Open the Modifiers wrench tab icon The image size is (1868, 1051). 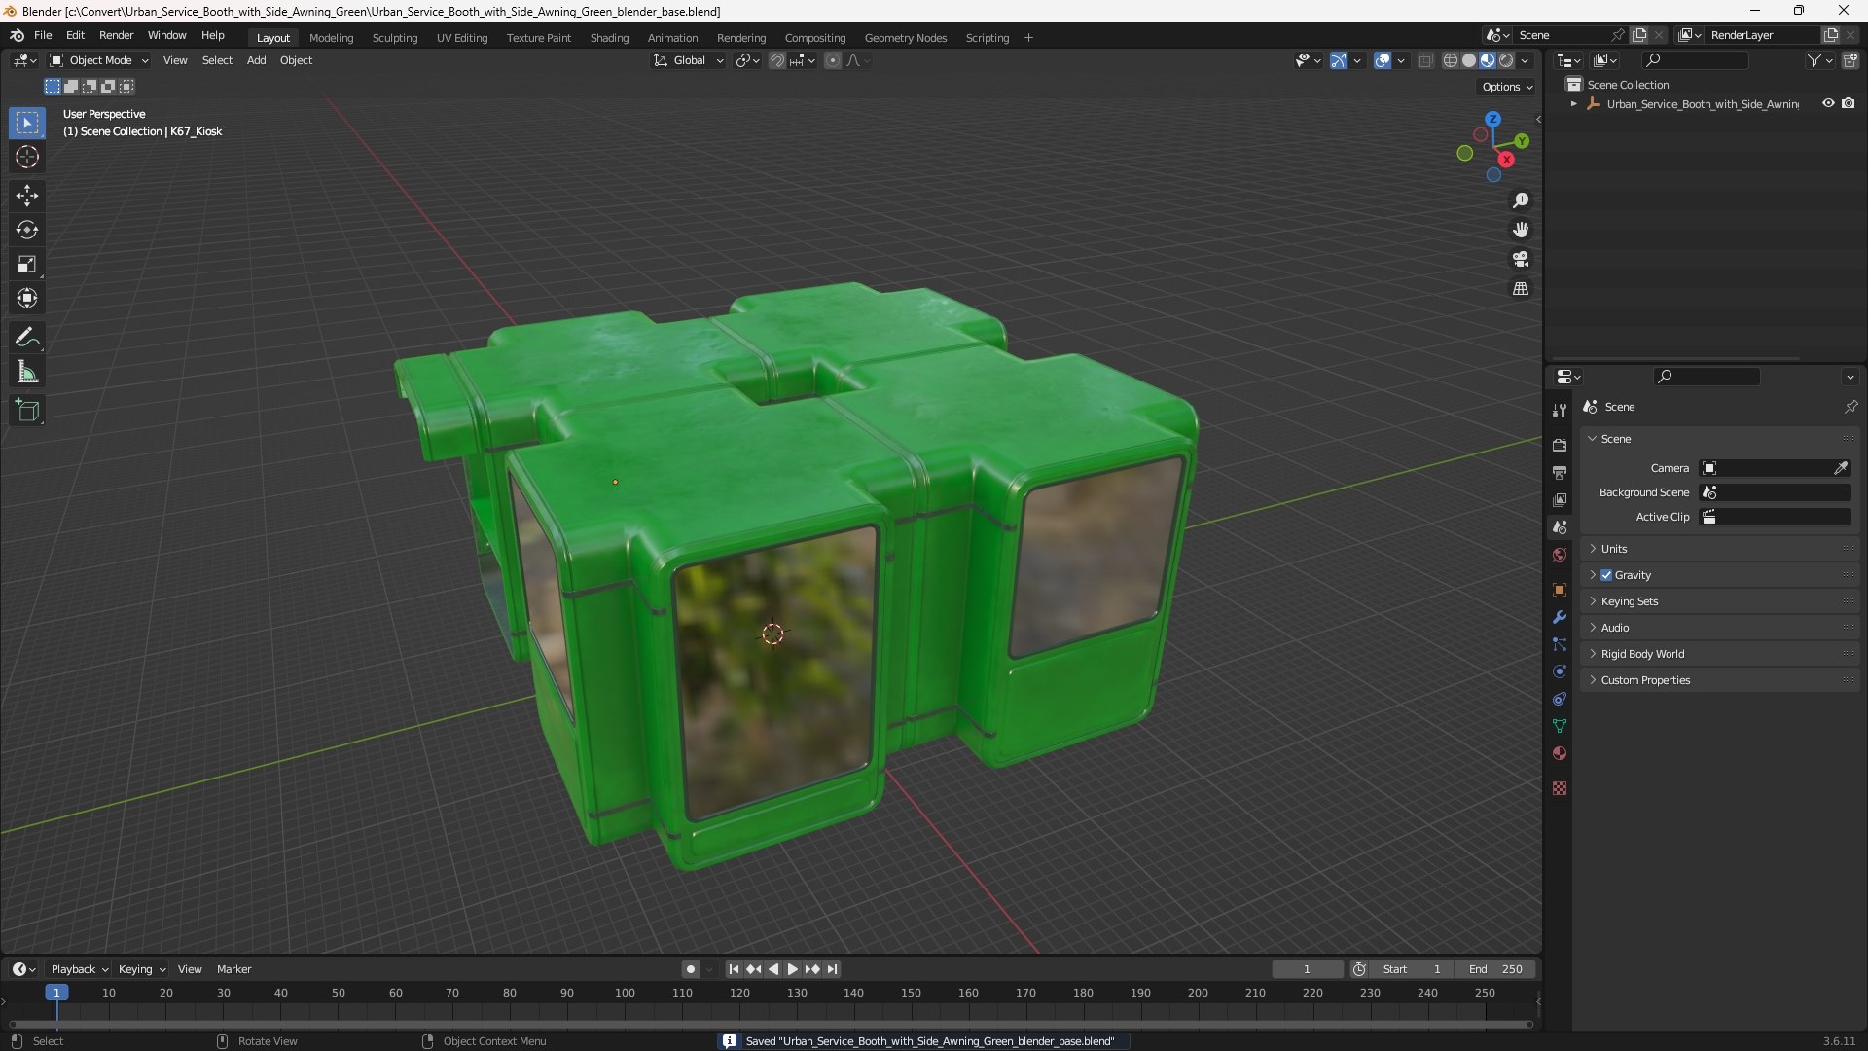click(1560, 617)
